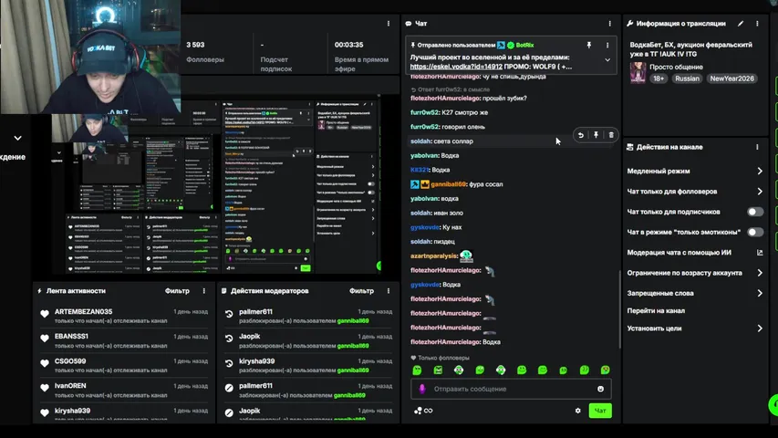The width and height of the screenshot is (778, 438).
Task: Click the pencil edit icon for stream info
Action: click(x=741, y=23)
